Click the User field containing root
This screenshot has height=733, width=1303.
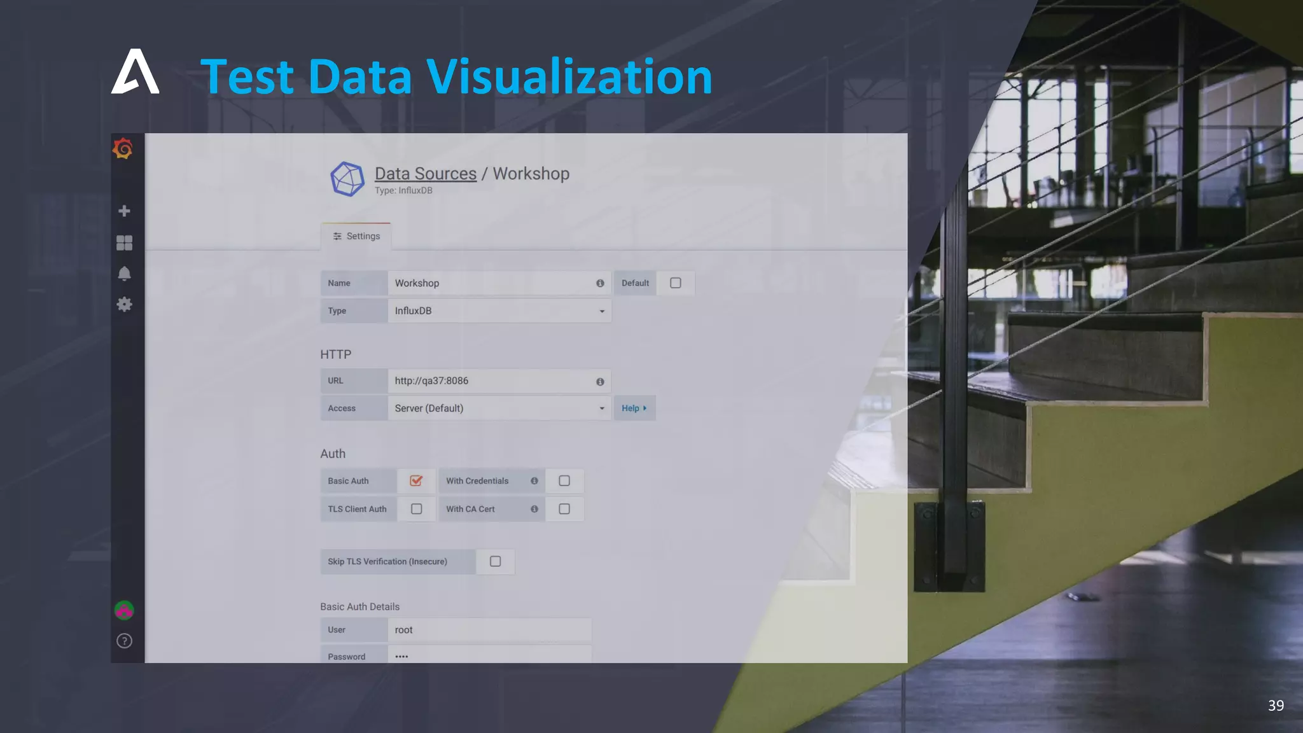(x=489, y=630)
